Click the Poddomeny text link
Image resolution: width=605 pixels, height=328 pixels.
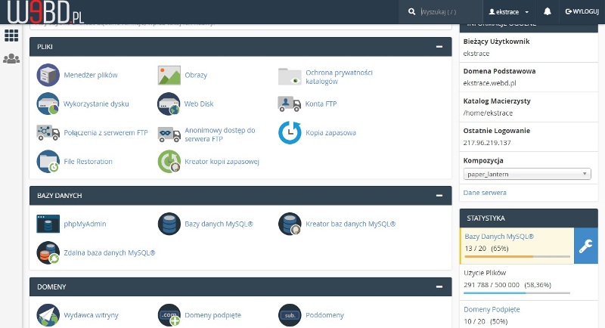click(x=324, y=315)
